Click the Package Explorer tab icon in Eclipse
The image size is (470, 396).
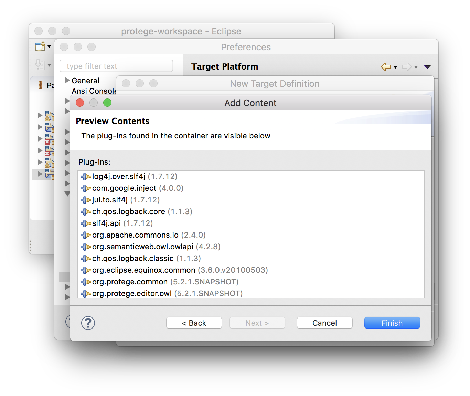39,85
